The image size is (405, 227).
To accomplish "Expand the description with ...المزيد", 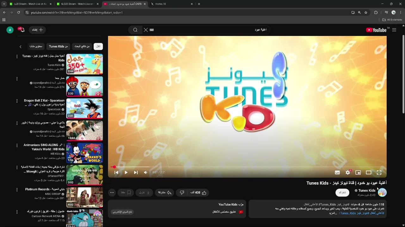I will [333, 213].
